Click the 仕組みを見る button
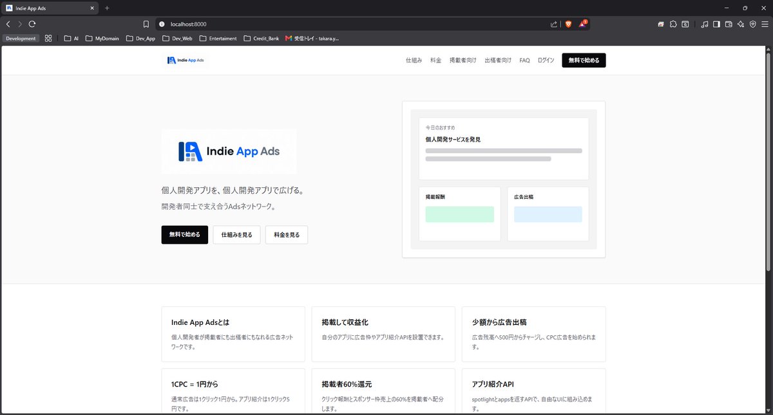773x415 pixels. click(236, 235)
